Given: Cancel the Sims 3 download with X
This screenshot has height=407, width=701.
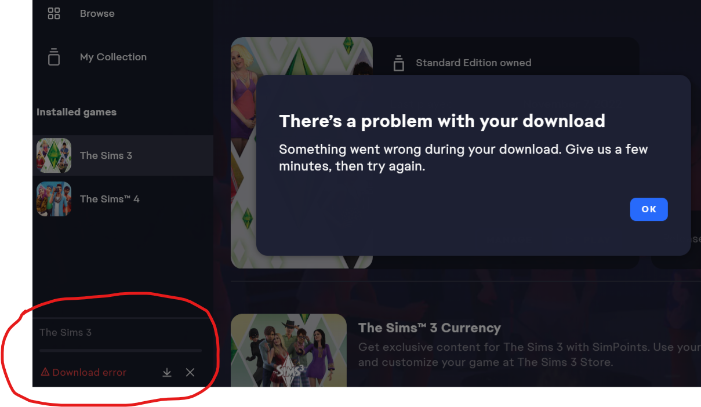Looking at the screenshot, I should [x=190, y=372].
